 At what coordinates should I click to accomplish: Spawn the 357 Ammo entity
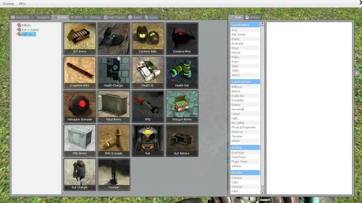[80, 39]
